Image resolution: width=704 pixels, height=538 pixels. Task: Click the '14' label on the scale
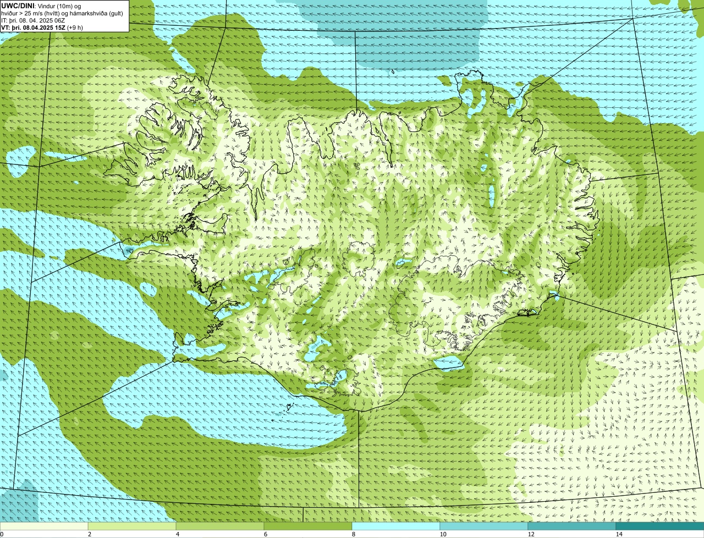(619, 534)
